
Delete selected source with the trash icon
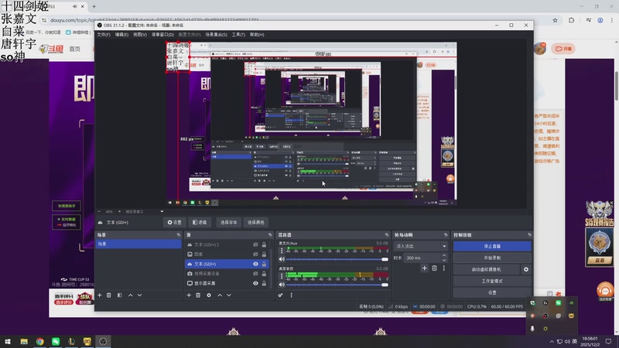point(198,295)
